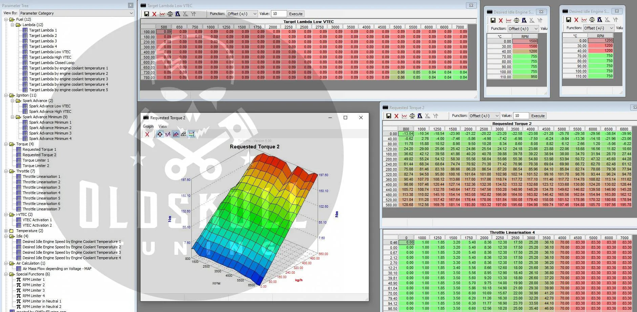This screenshot has height=312, width=637.
Task: Open the Graph menu in the 3D graph window
Action: [148, 126]
